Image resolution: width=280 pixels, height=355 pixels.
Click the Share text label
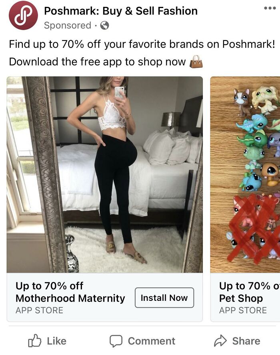pos(246,341)
